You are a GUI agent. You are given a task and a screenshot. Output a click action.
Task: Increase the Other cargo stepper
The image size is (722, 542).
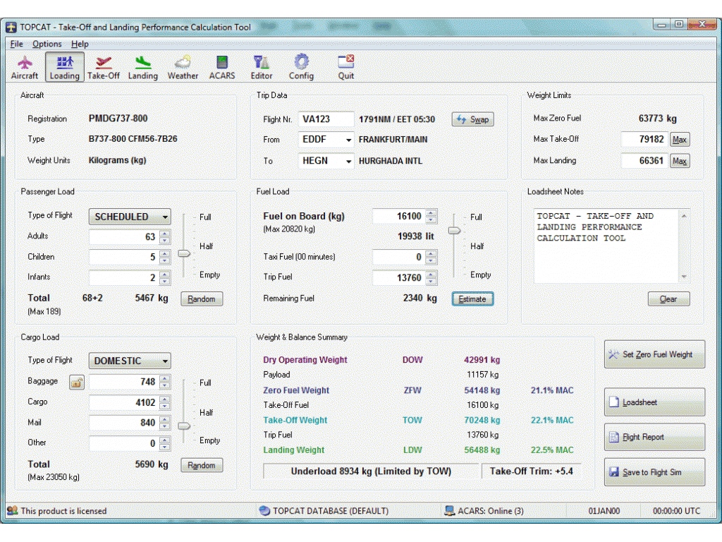point(164,440)
